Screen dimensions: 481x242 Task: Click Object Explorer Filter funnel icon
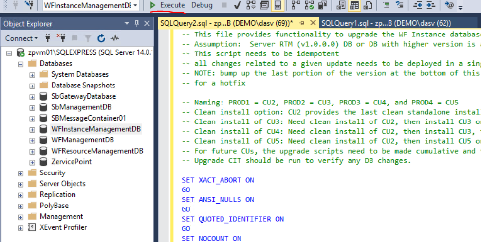[x=88, y=38]
